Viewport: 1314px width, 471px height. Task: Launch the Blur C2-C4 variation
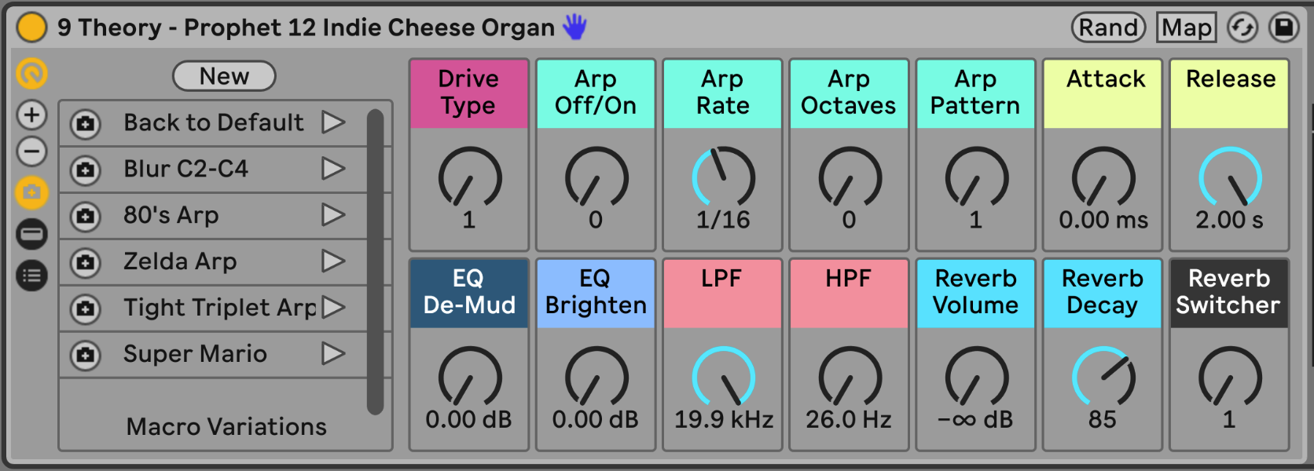[x=333, y=169]
